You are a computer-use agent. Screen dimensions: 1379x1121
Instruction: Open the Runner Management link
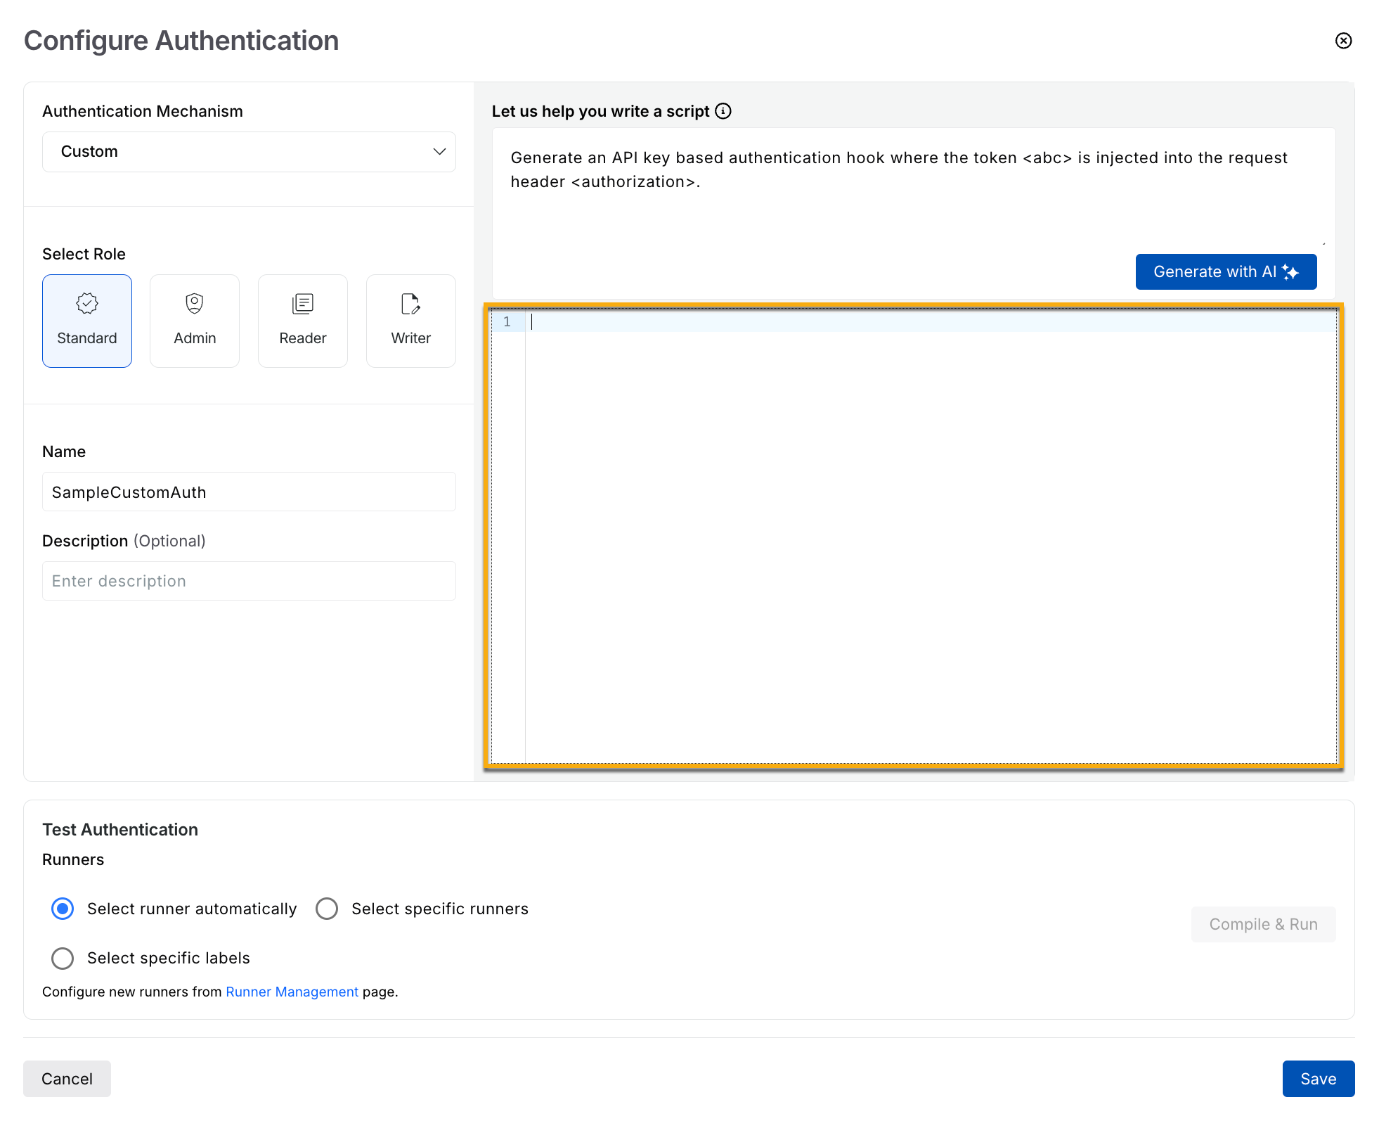pos(292,992)
